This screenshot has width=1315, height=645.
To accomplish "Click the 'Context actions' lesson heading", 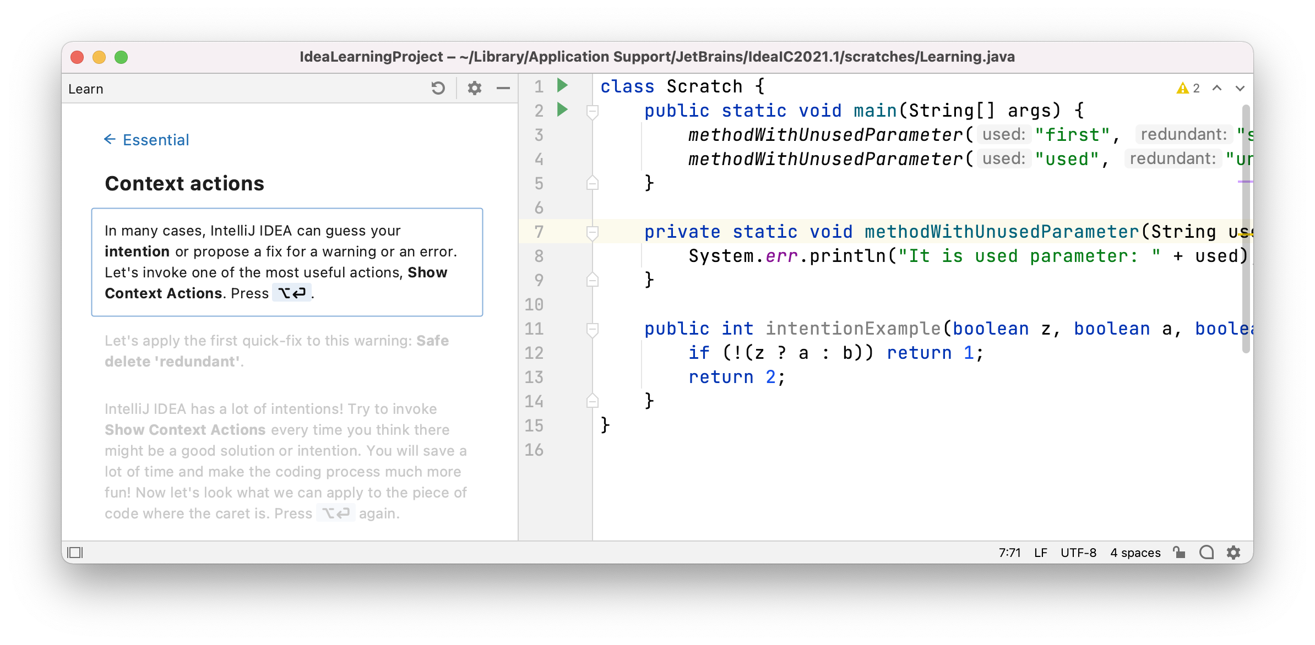I will (184, 183).
